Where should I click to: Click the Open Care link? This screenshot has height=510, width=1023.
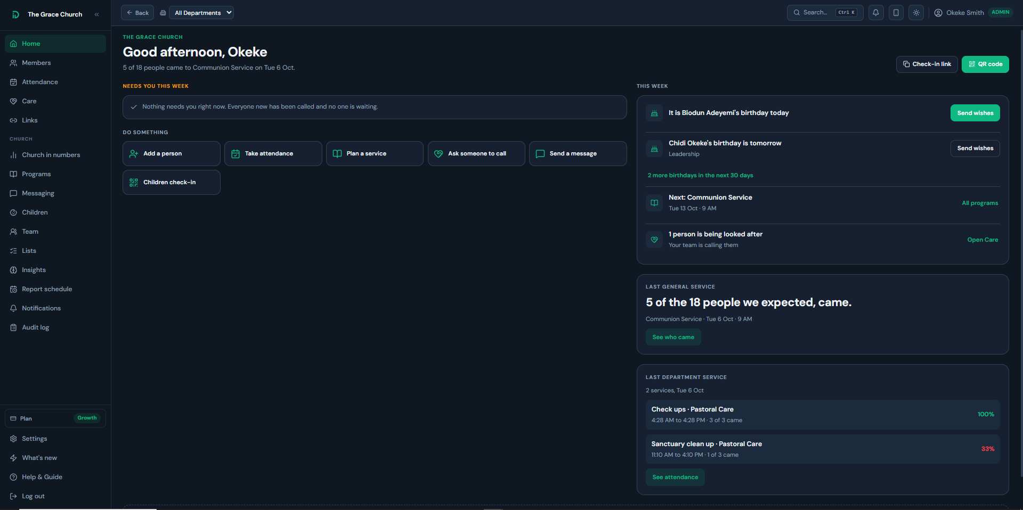(983, 240)
